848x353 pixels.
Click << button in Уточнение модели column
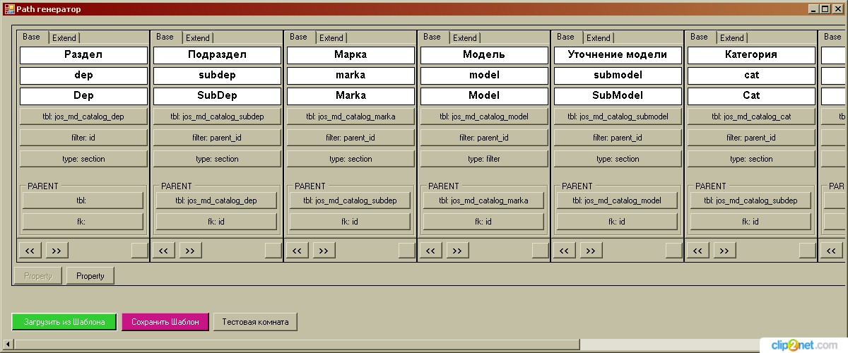point(565,250)
